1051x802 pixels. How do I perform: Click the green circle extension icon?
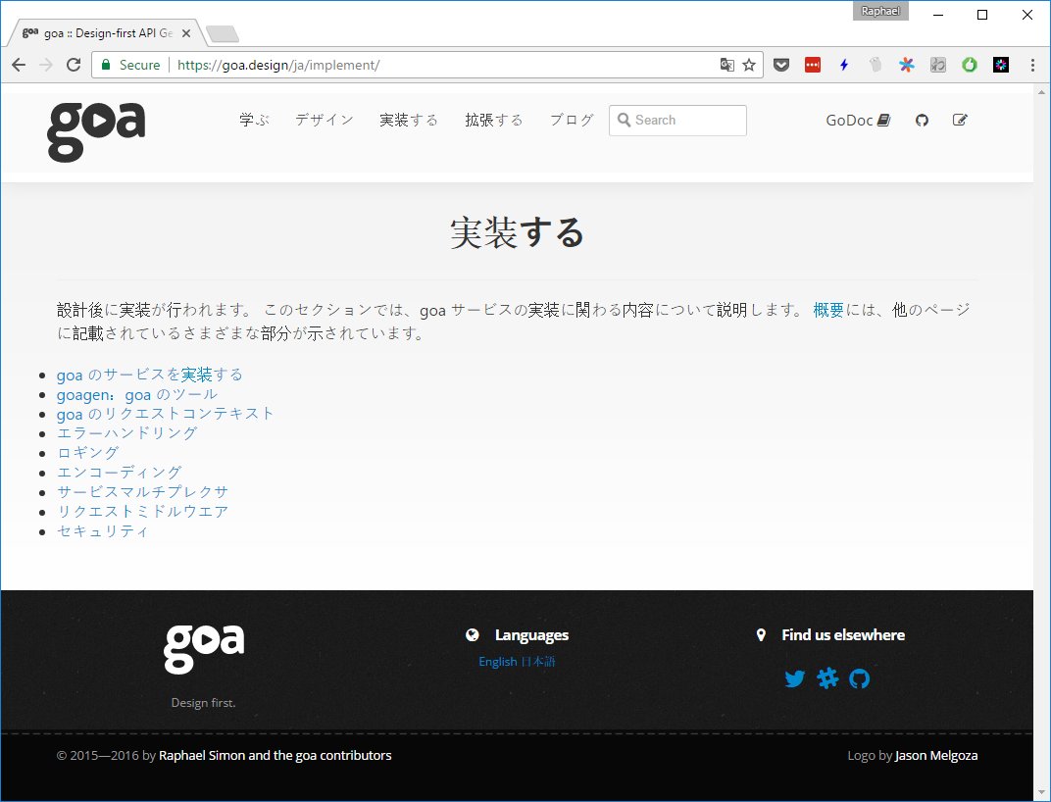point(970,65)
